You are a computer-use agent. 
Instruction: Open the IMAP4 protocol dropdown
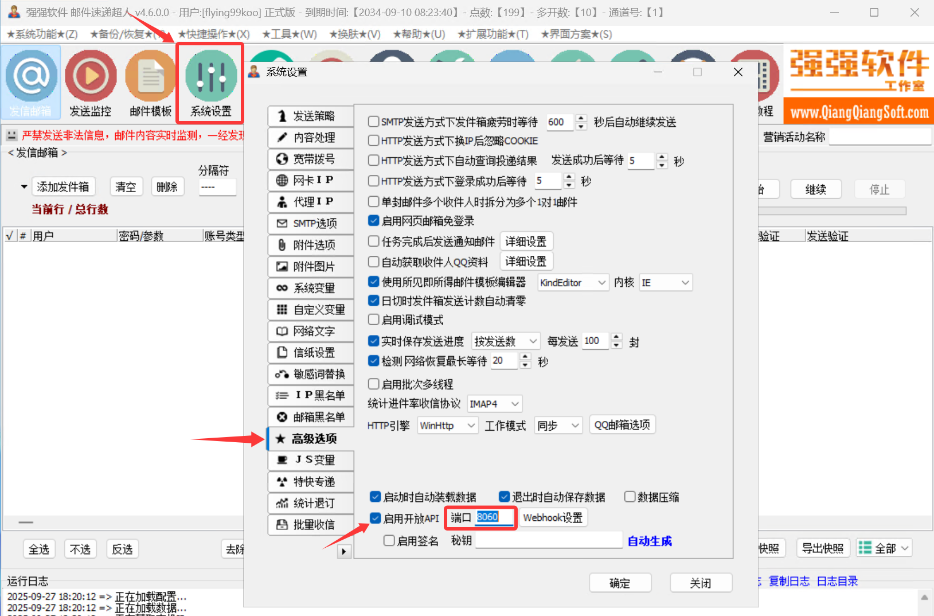click(x=494, y=404)
